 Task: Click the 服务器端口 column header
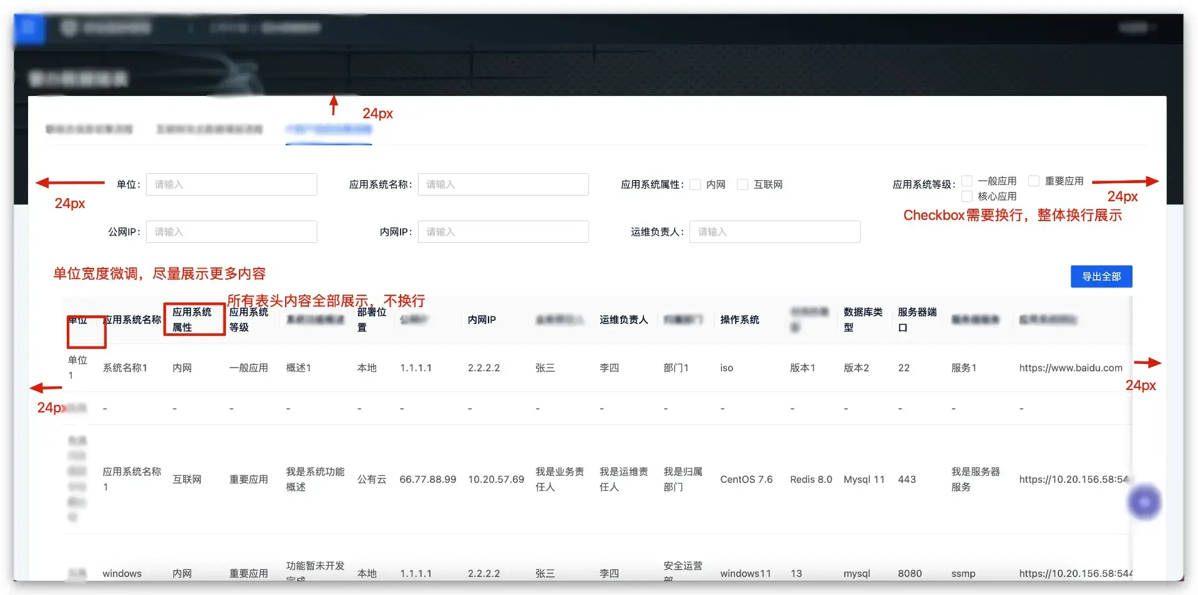[917, 320]
